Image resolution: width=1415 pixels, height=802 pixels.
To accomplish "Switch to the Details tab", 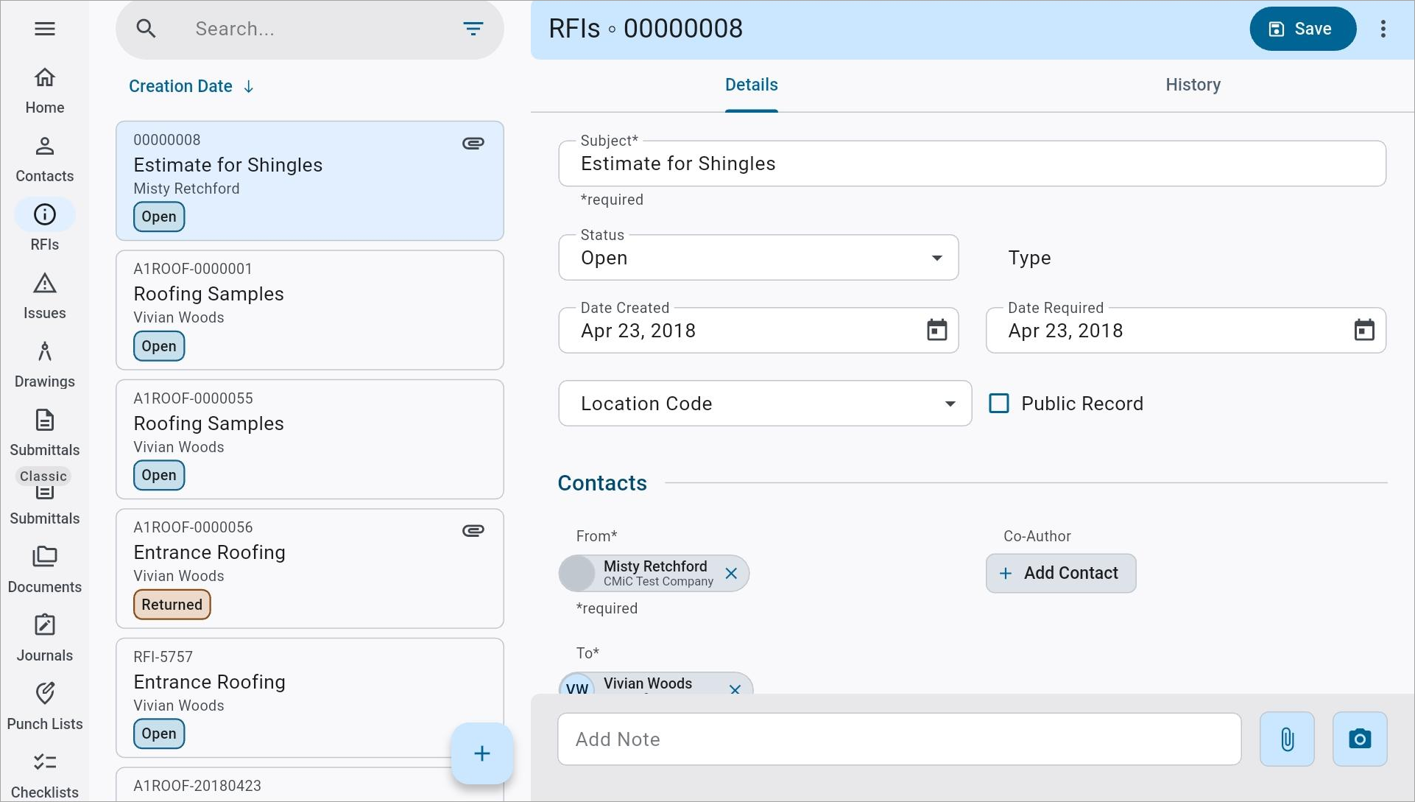I will click(751, 85).
